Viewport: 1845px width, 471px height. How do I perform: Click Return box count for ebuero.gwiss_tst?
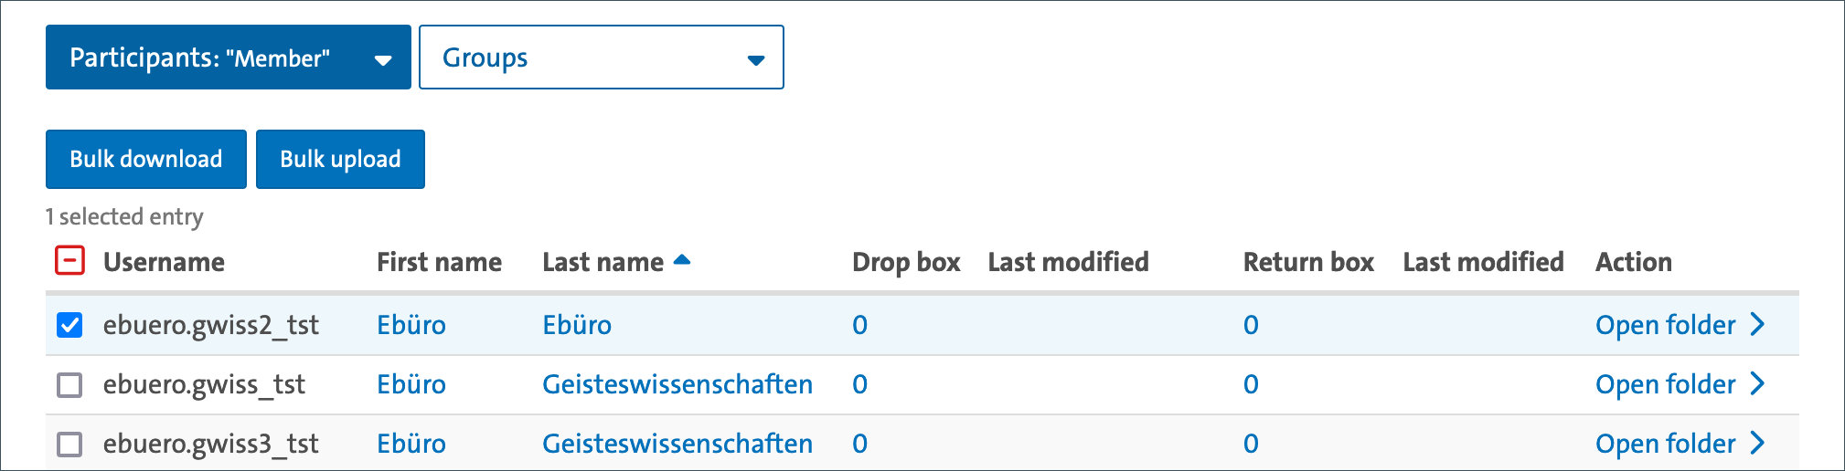[1251, 384]
